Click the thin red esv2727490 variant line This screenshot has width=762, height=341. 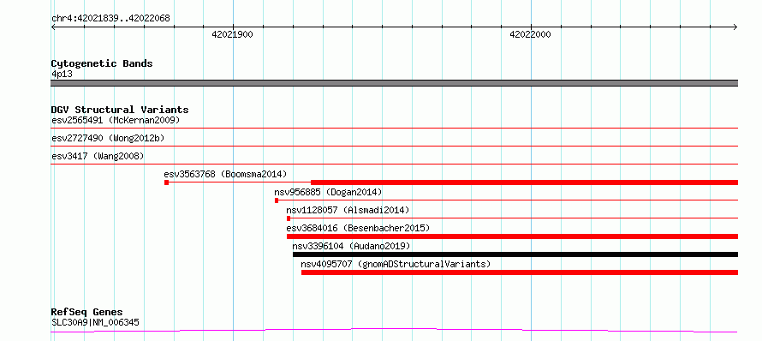394,147
